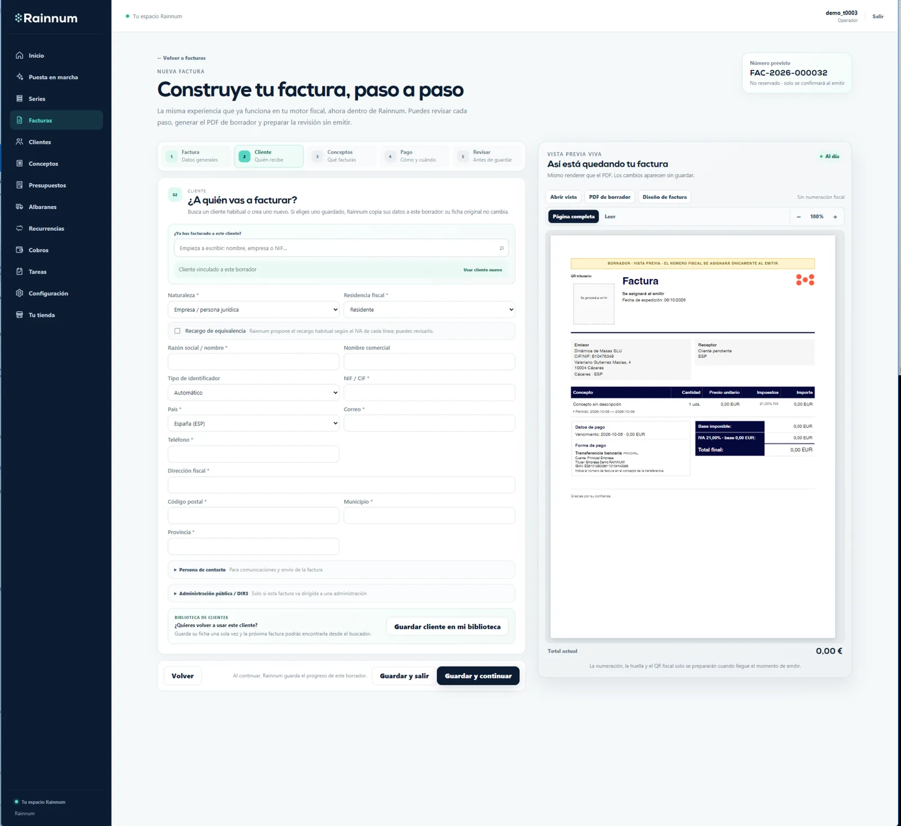The height and width of the screenshot is (826, 901).
Task: Zoom in the preview with plus icon
Action: [x=835, y=217]
